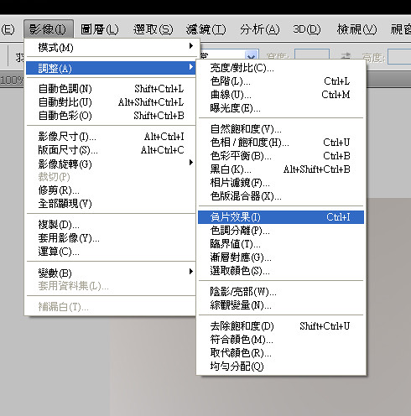Expand the 變數(B) submenu
The height and width of the screenshot is (416, 411).
tap(111, 273)
